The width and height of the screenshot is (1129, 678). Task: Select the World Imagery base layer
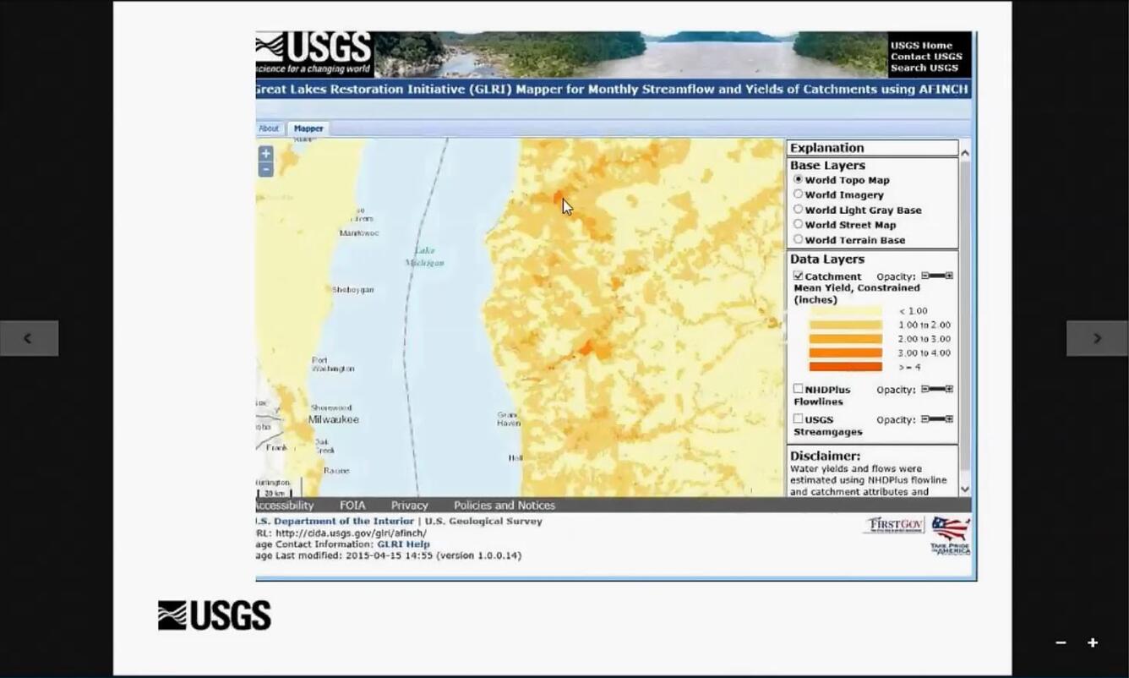pyautogui.click(x=798, y=194)
